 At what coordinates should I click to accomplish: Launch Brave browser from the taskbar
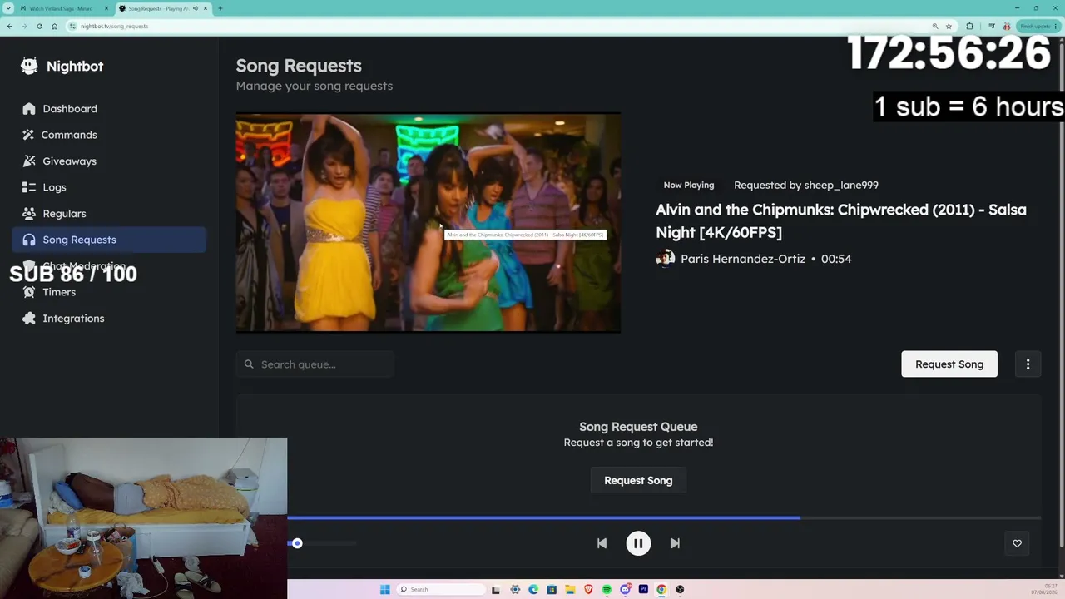click(588, 589)
